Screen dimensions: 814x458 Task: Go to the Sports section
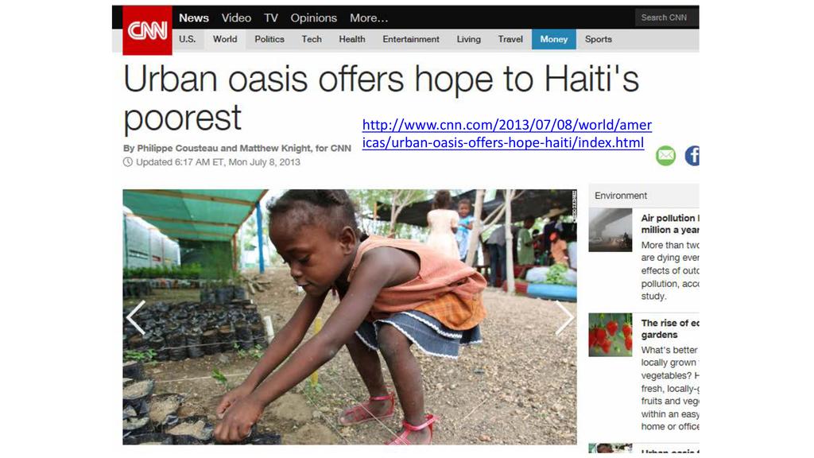[x=598, y=39]
